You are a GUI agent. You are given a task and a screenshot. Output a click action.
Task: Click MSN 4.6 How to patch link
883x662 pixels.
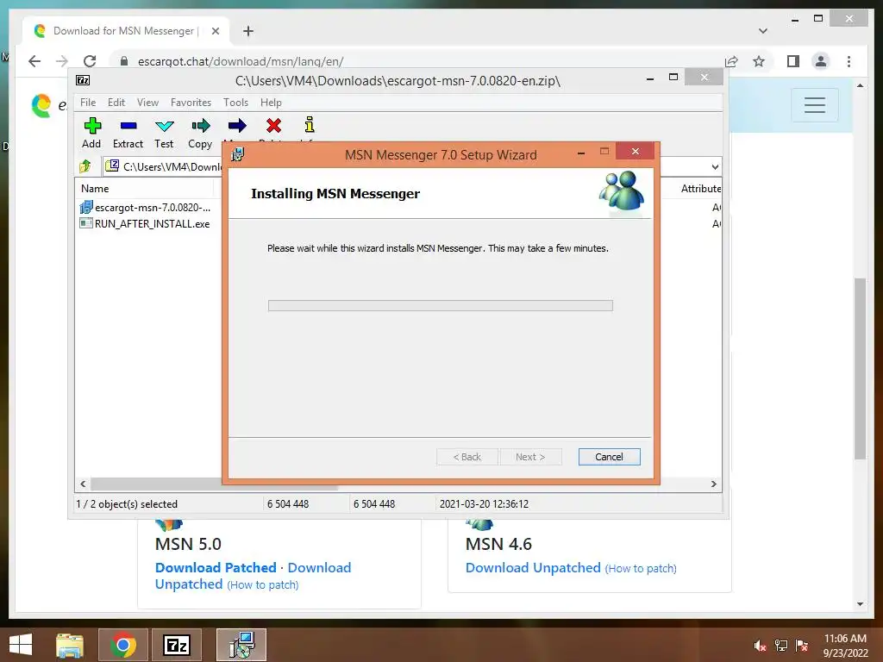click(641, 569)
